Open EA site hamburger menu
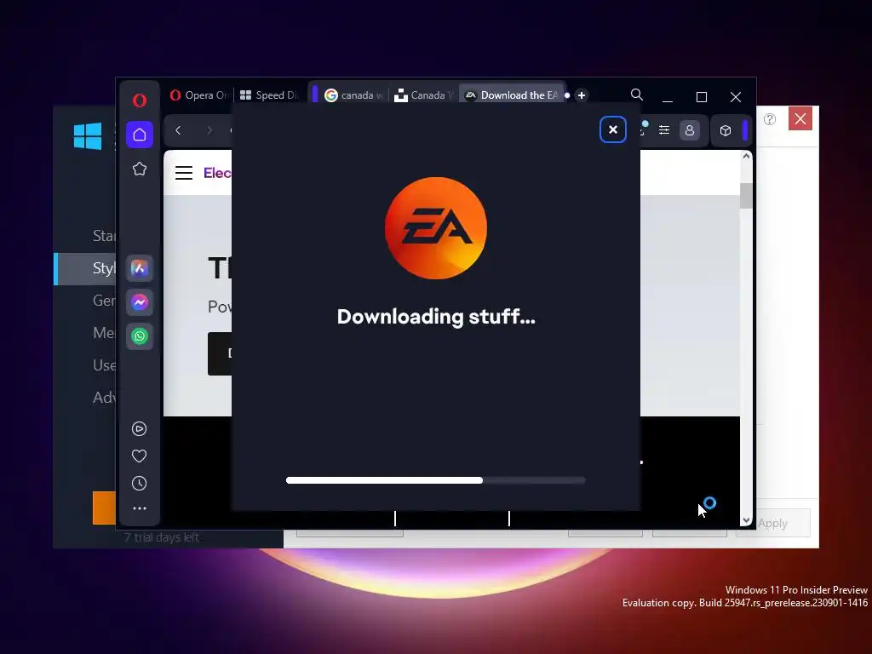Viewport: 872px width, 654px height. click(x=184, y=173)
